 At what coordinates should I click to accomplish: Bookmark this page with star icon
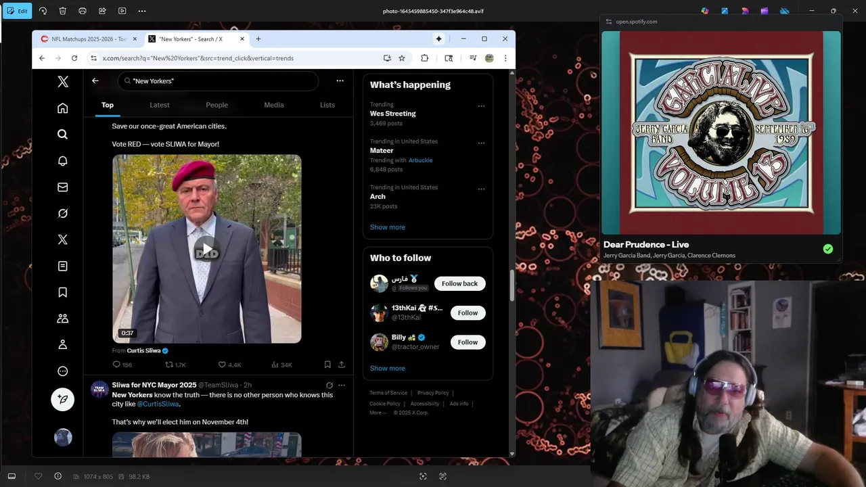(x=402, y=58)
